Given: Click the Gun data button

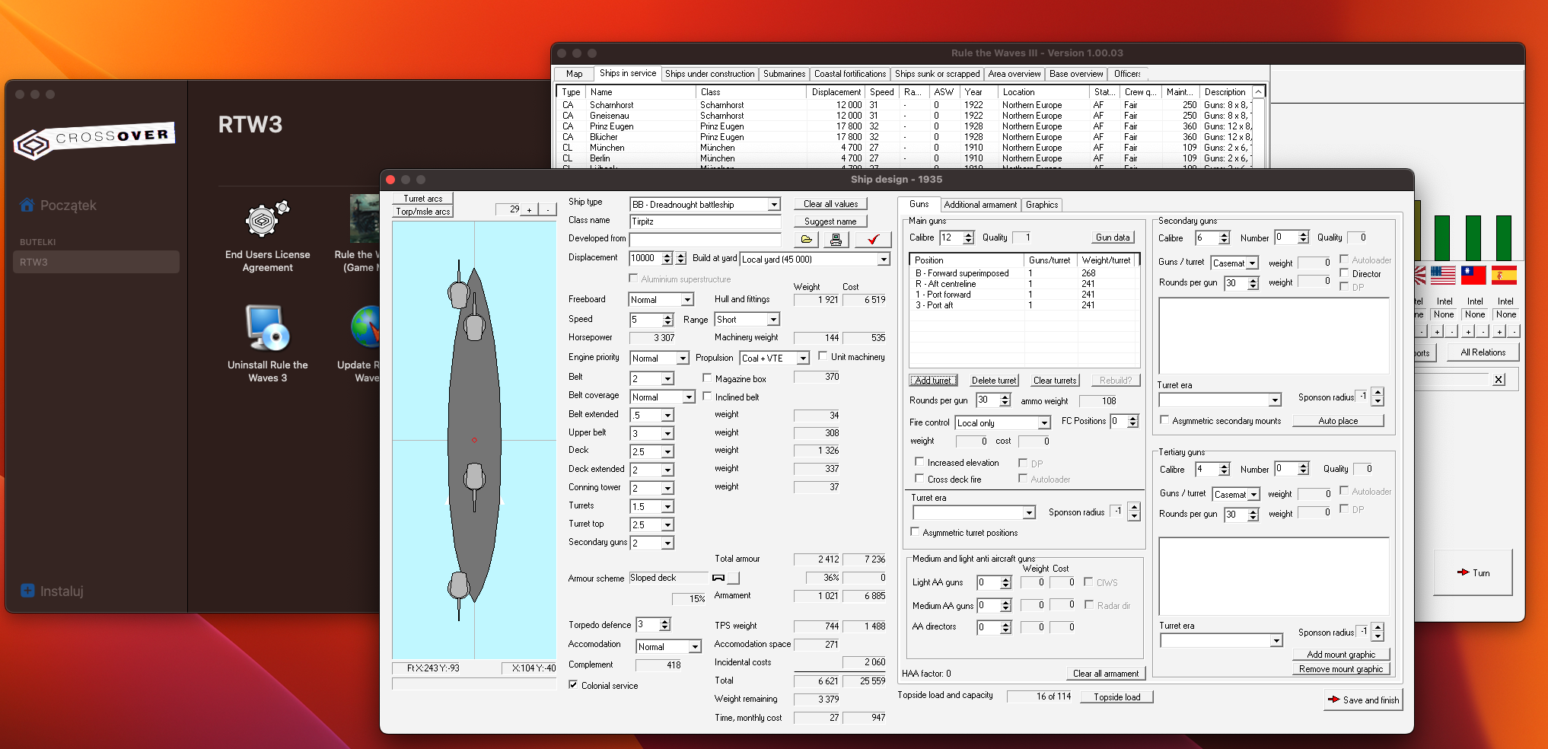Looking at the screenshot, I should 1112,237.
